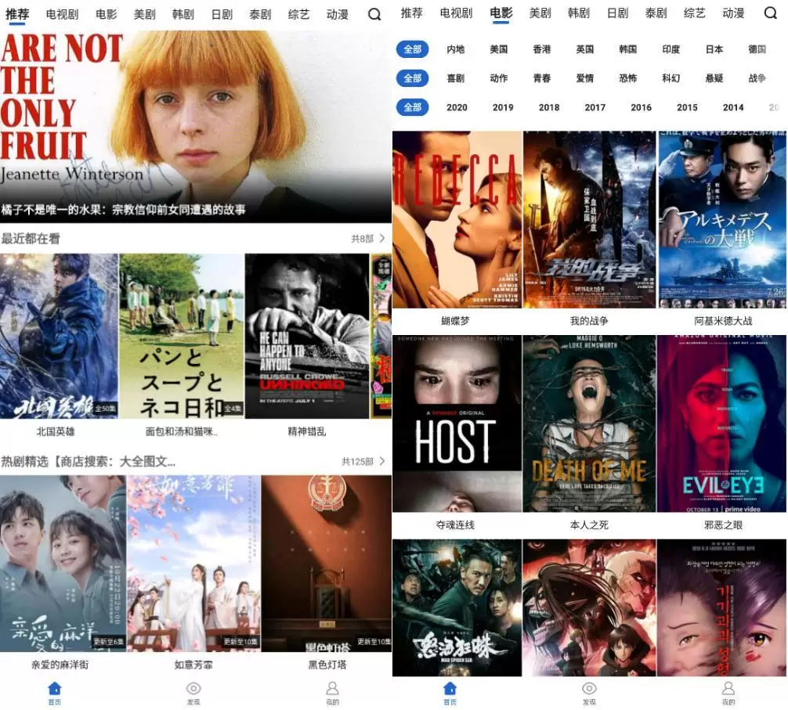Image resolution: width=788 pixels, height=710 pixels.
Task: Select the 爱情 genre filter
Action: [x=585, y=78]
